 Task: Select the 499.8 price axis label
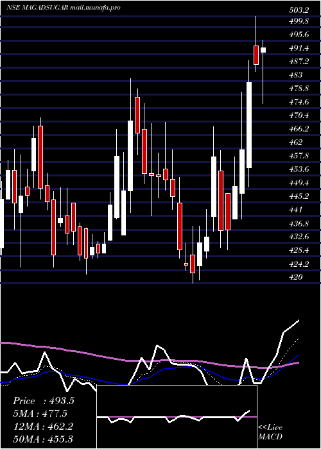[299, 21]
